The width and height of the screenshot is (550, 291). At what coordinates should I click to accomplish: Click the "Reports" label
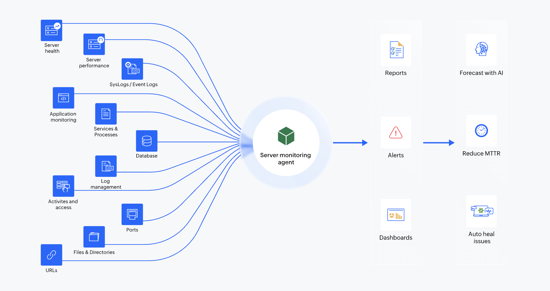(396, 73)
